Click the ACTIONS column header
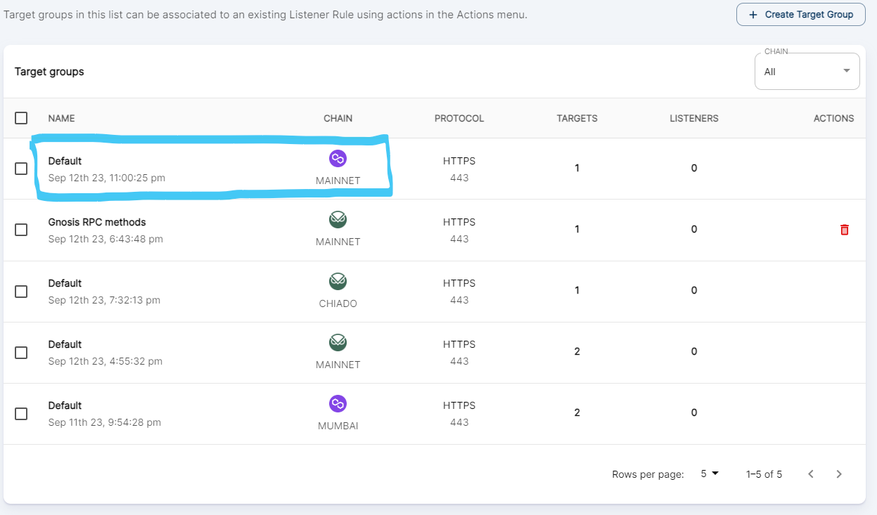Viewport: 877px width, 515px height. (x=834, y=118)
